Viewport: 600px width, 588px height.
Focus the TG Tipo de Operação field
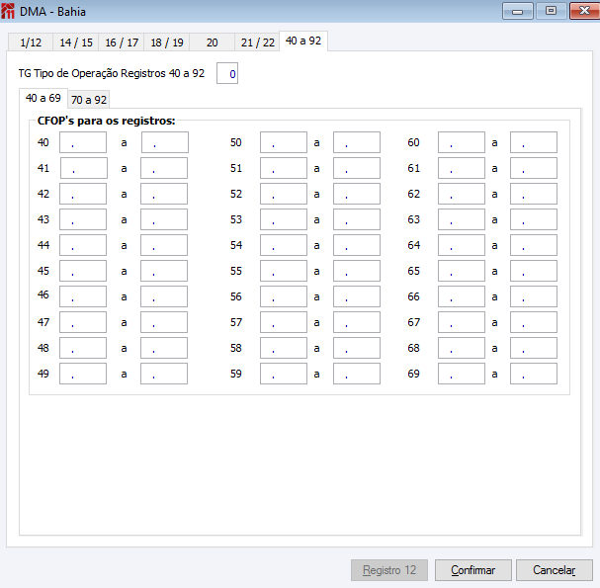[227, 73]
